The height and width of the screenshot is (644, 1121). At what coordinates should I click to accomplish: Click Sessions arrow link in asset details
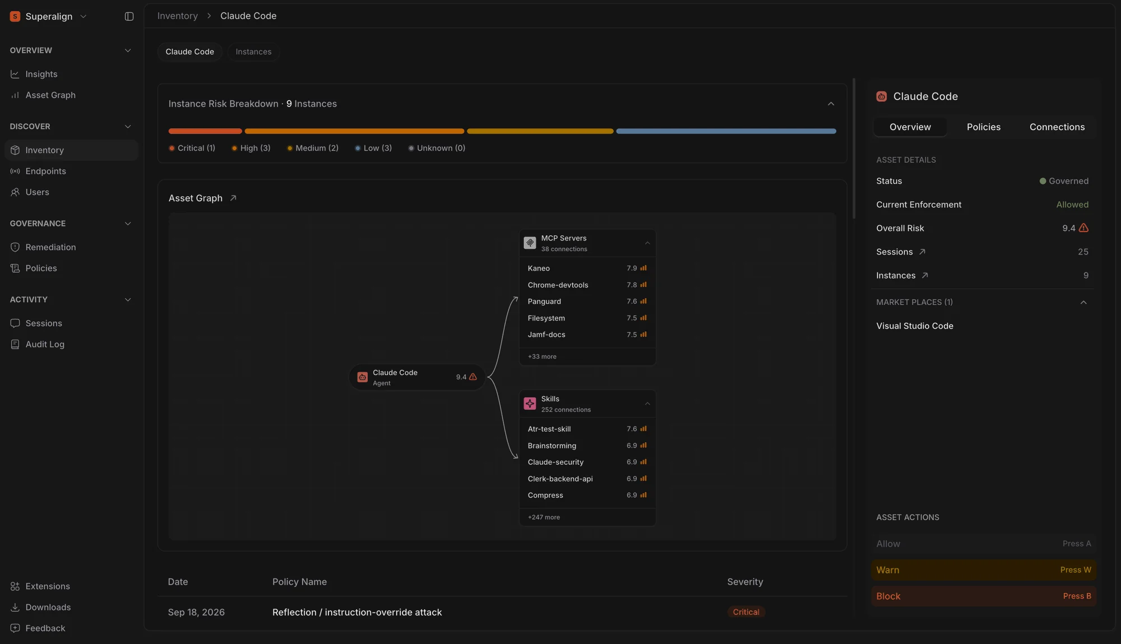point(922,252)
